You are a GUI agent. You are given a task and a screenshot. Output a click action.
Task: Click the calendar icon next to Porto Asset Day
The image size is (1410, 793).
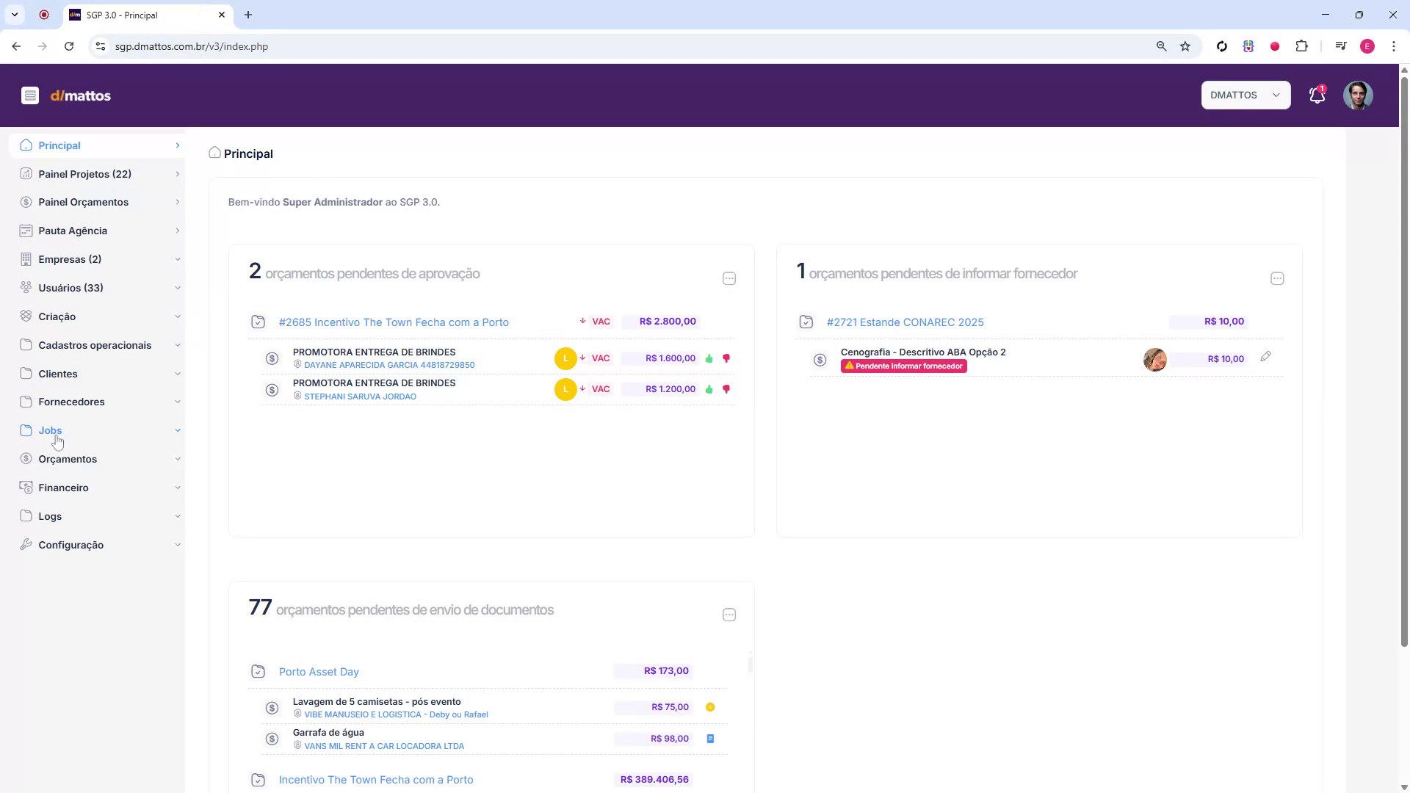pyautogui.click(x=258, y=671)
